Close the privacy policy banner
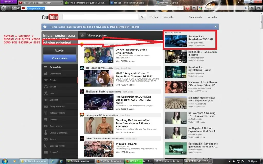Image resolution: width=263 pixels, height=164 pixels. [215, 27]
